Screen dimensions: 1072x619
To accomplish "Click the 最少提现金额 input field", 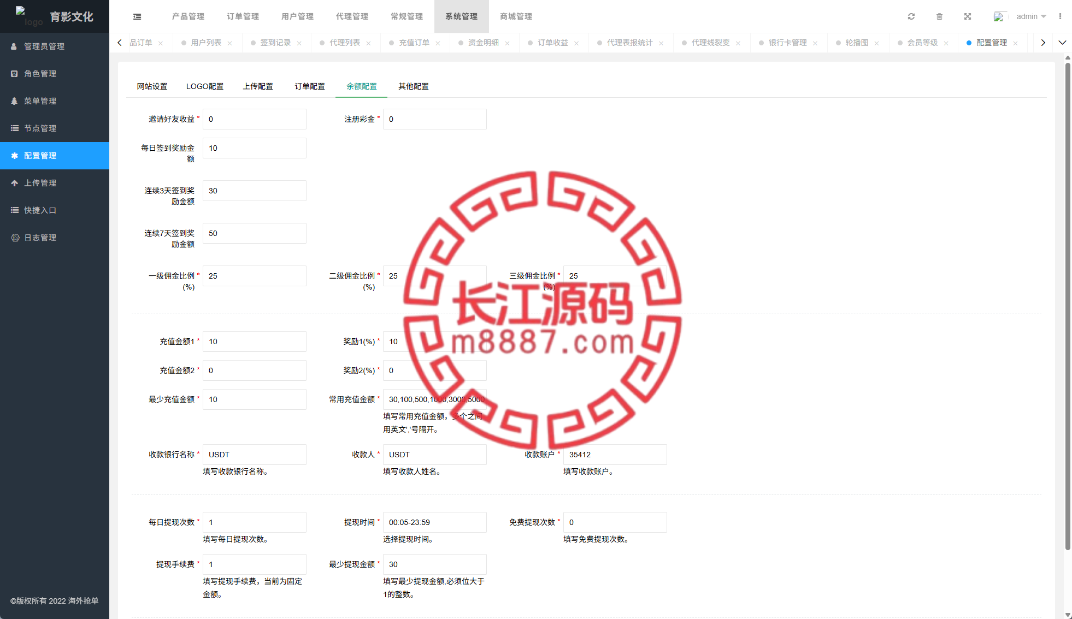I will click(435, 564).
